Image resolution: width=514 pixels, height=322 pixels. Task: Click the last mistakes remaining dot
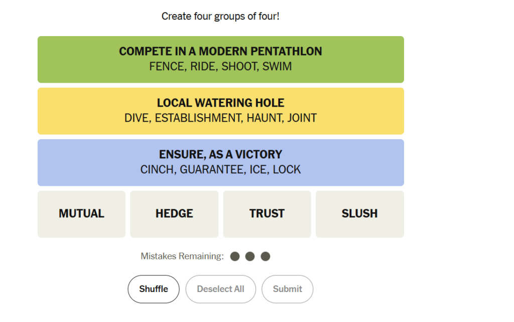tap(265, 256)
